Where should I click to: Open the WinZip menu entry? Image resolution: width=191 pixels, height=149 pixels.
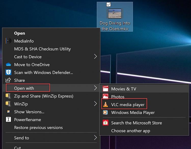pyautogui.click(x=51, y=104)
